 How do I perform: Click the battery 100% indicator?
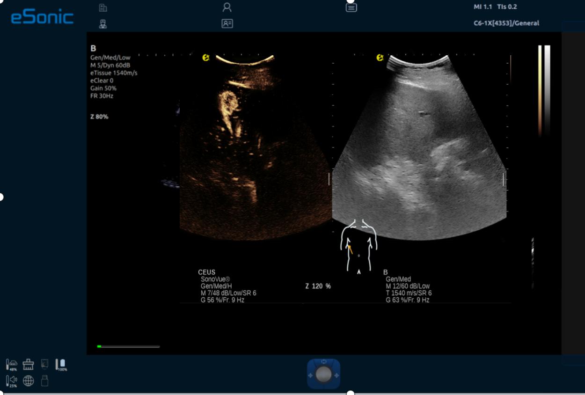[61, 365]
